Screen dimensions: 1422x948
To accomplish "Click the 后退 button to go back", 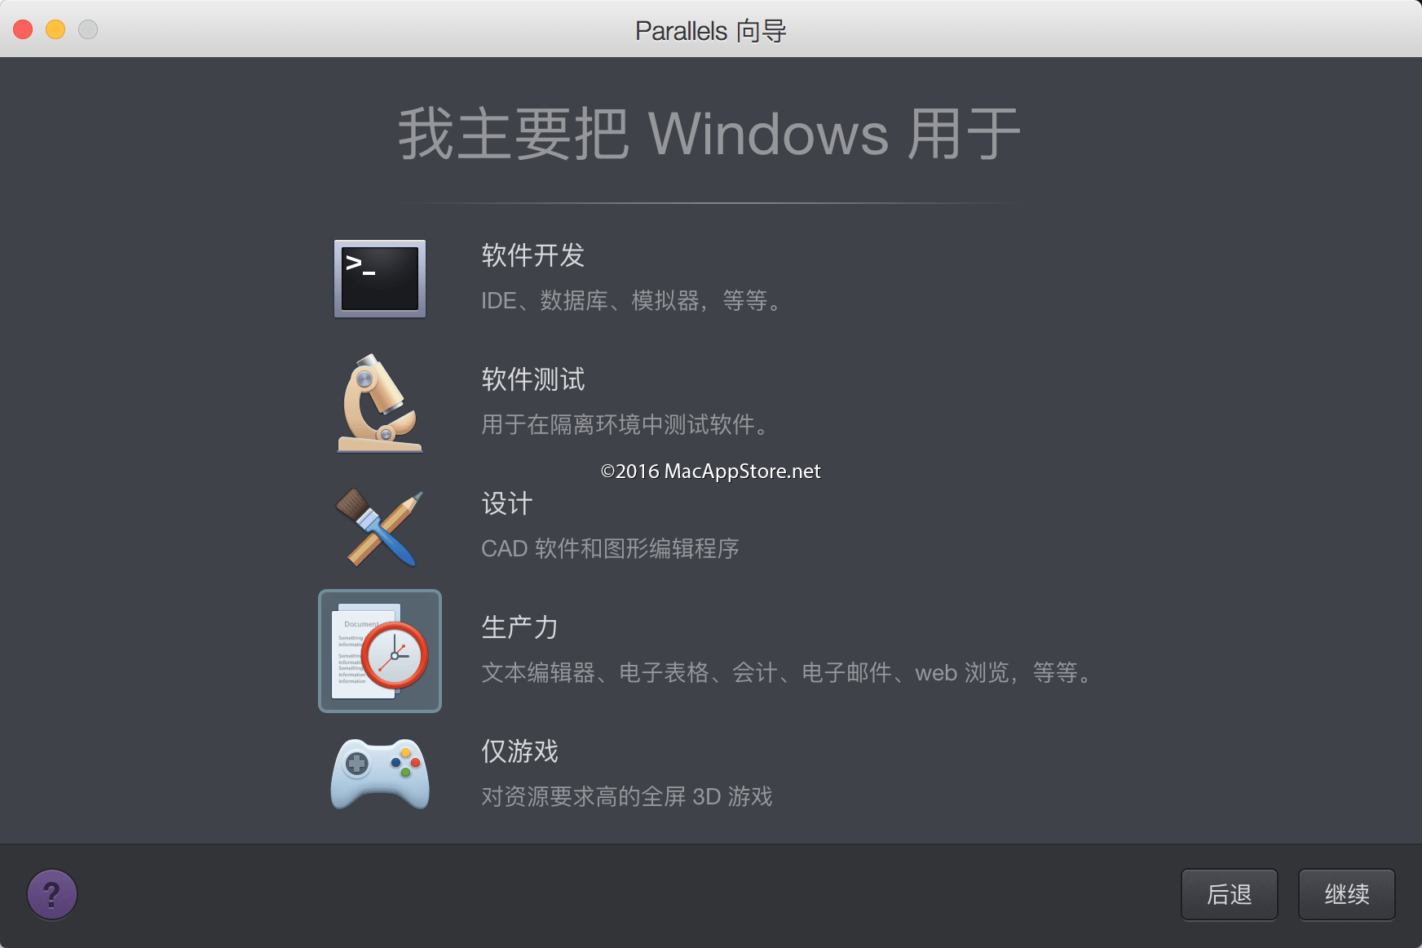I will (1229, 894).
